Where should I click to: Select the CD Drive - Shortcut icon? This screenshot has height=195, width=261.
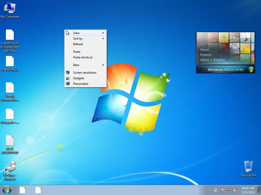(x=10, y=171)
